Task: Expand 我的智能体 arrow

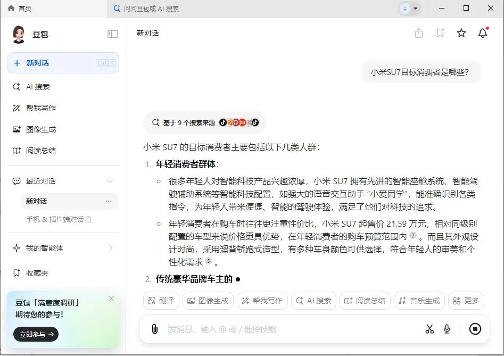Action: click(x=111, y=248)
